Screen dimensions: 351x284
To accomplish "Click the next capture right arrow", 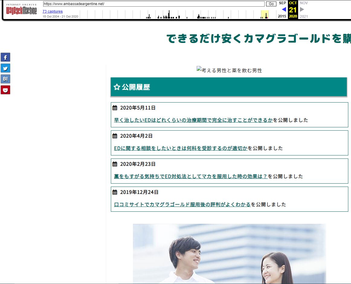I will [x=302, y=9].
